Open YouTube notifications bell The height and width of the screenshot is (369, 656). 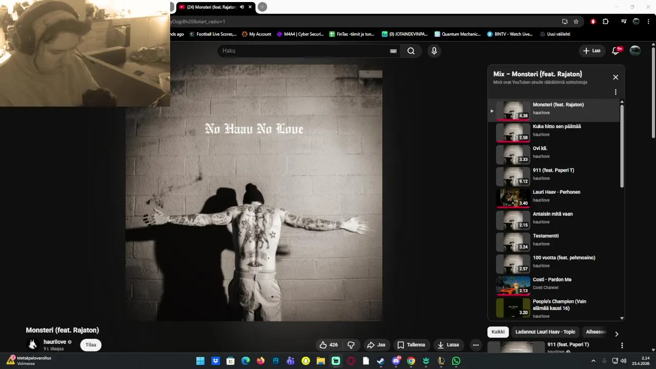click(x=617, y=51)
